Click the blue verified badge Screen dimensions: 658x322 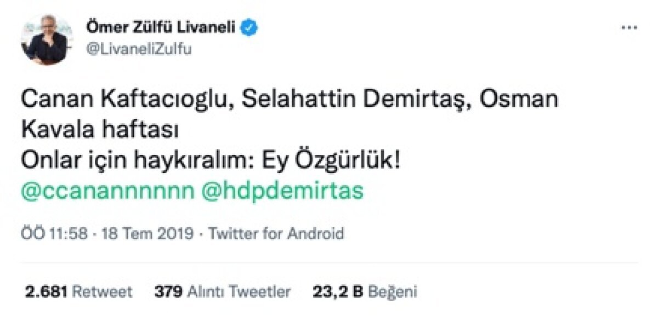click(x=251, y=28)
